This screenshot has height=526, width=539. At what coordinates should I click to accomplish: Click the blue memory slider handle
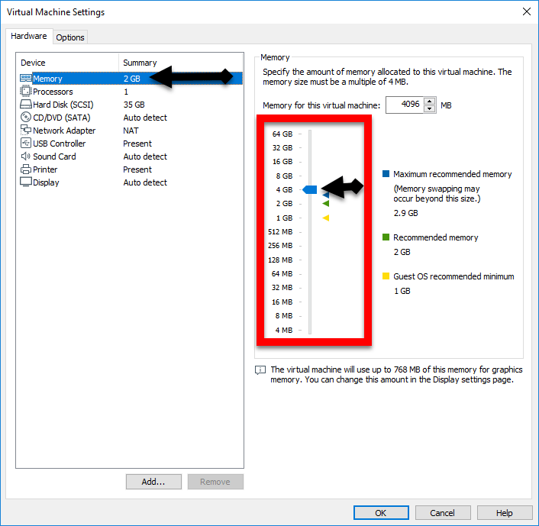[x=310, y=189]
